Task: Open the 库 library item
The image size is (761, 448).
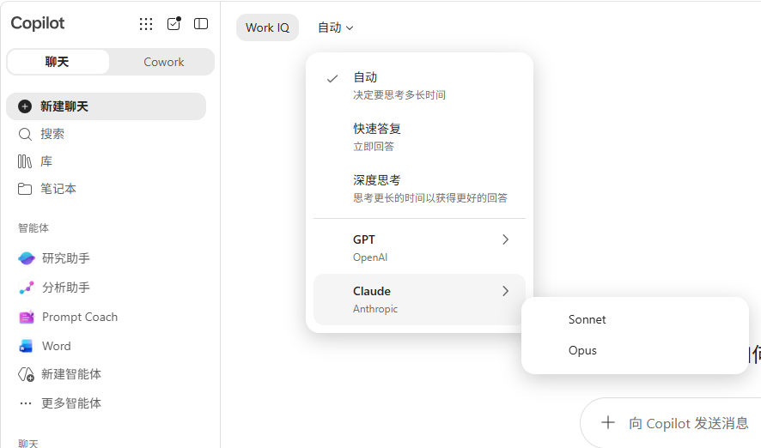Action: 107,161
